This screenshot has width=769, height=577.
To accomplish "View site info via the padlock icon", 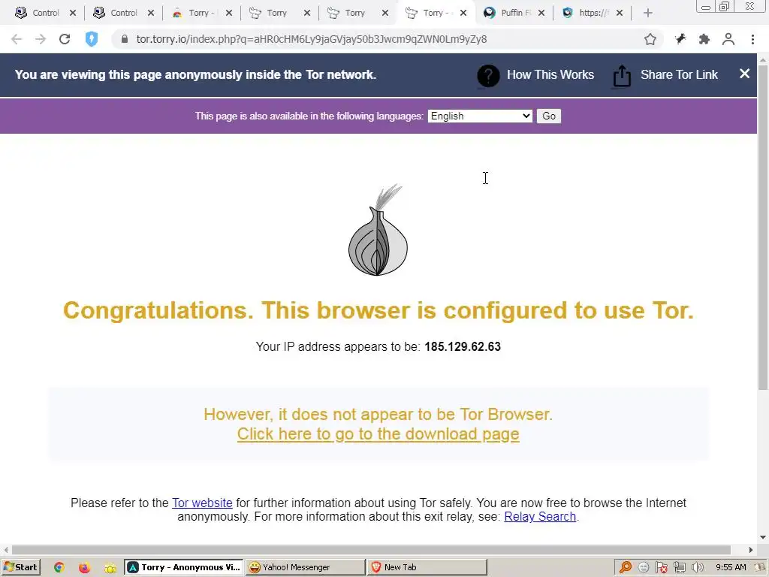I will pos(125,39).
